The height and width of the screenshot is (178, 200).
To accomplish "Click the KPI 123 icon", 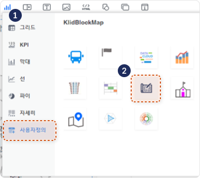I will pyautogui.click(x=11, y=45).
